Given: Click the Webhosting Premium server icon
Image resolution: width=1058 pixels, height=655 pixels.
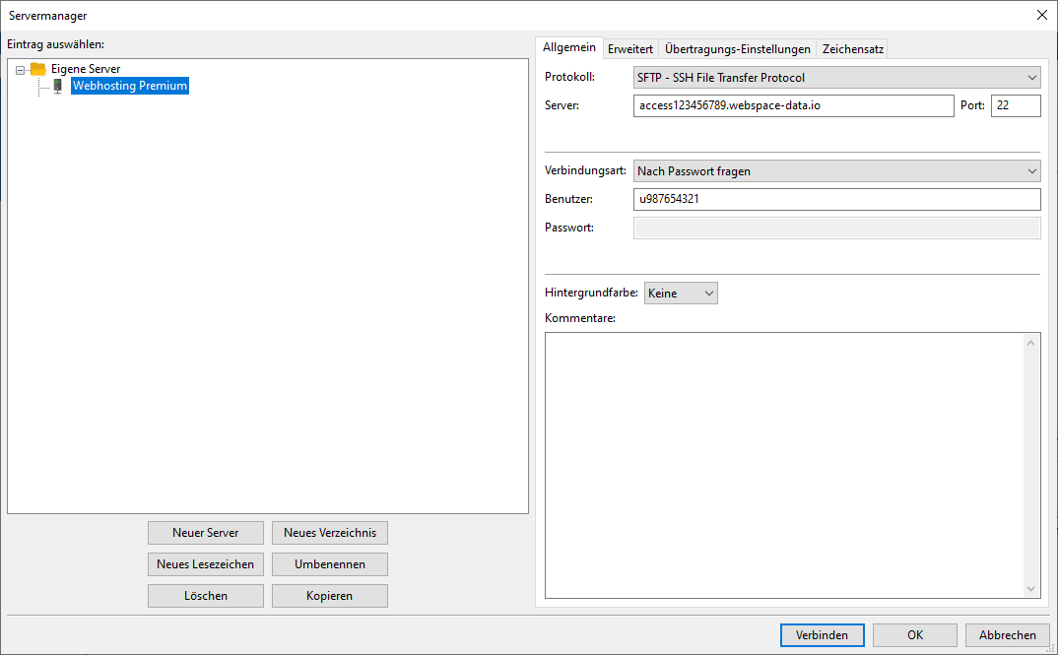Looking at the screenshot, I should pos(58,86).
